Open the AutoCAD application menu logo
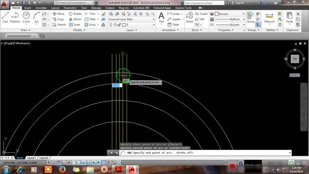Screen dimensions: 309x174 click(x=4, y=4)
